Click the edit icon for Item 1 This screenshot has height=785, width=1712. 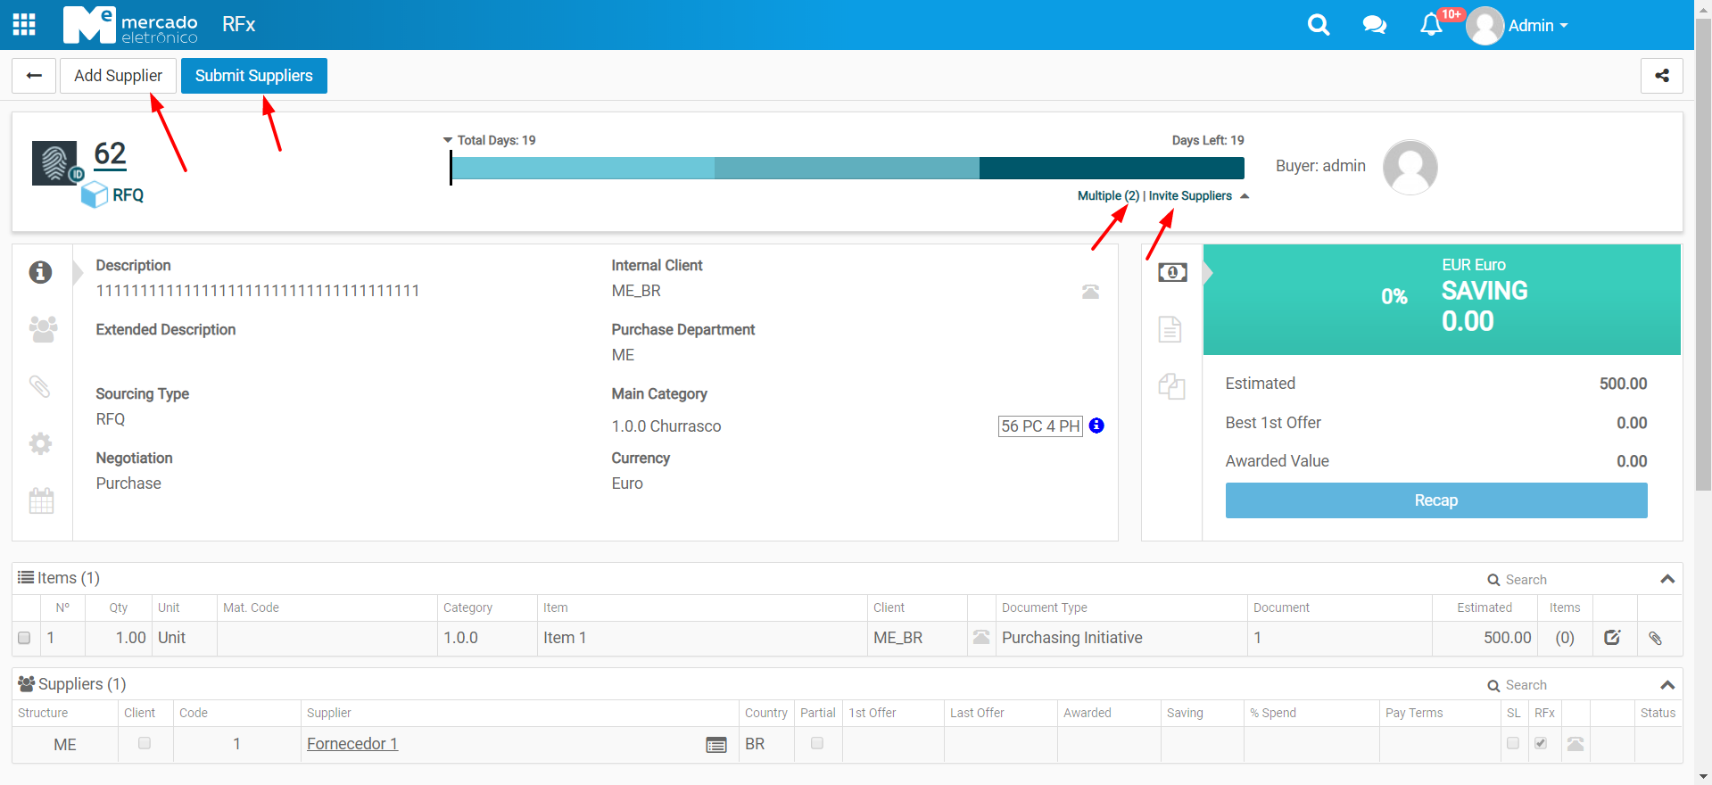(x=1612, y=638)
